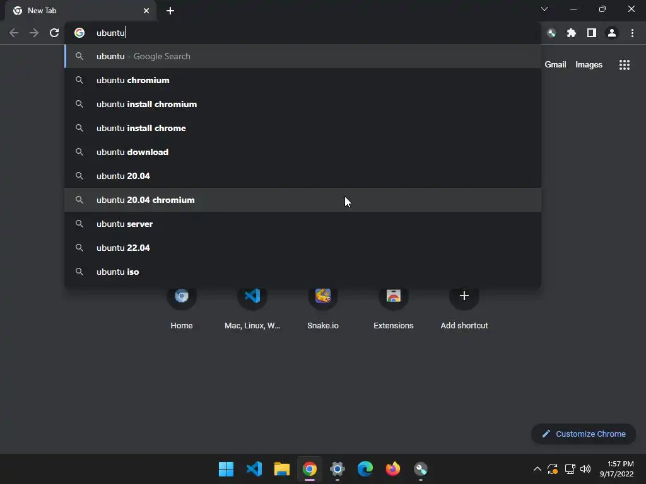
Task: Close the New Tab tab
Action: (146, 11)
